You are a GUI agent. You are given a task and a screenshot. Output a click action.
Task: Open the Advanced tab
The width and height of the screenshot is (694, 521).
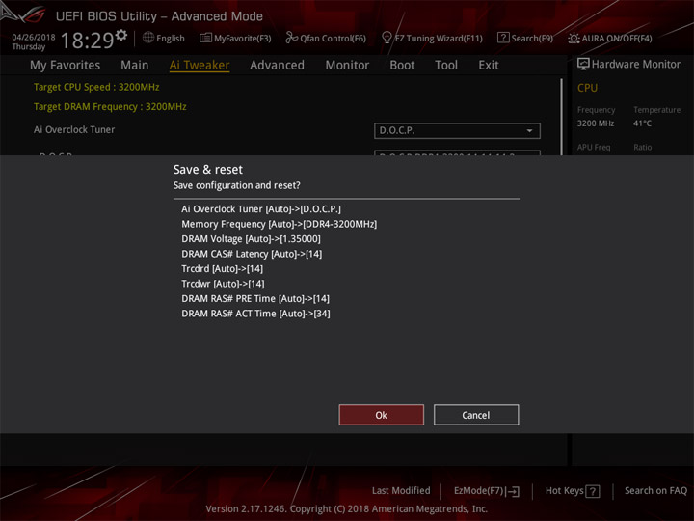click(x=277, y=66)
